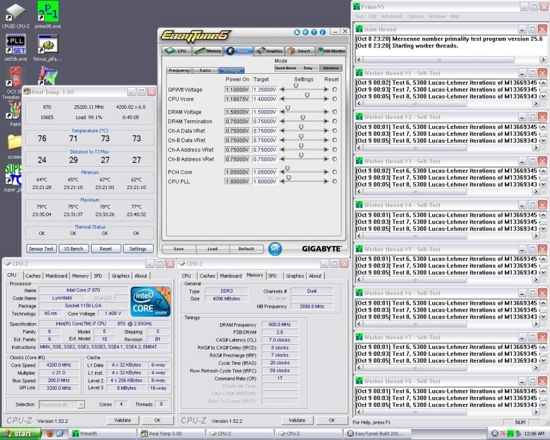Click the Worker thread #5 window icon

coord(359,249)
